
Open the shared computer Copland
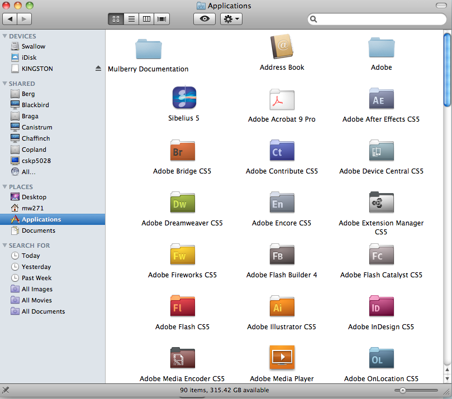[53, 150]
